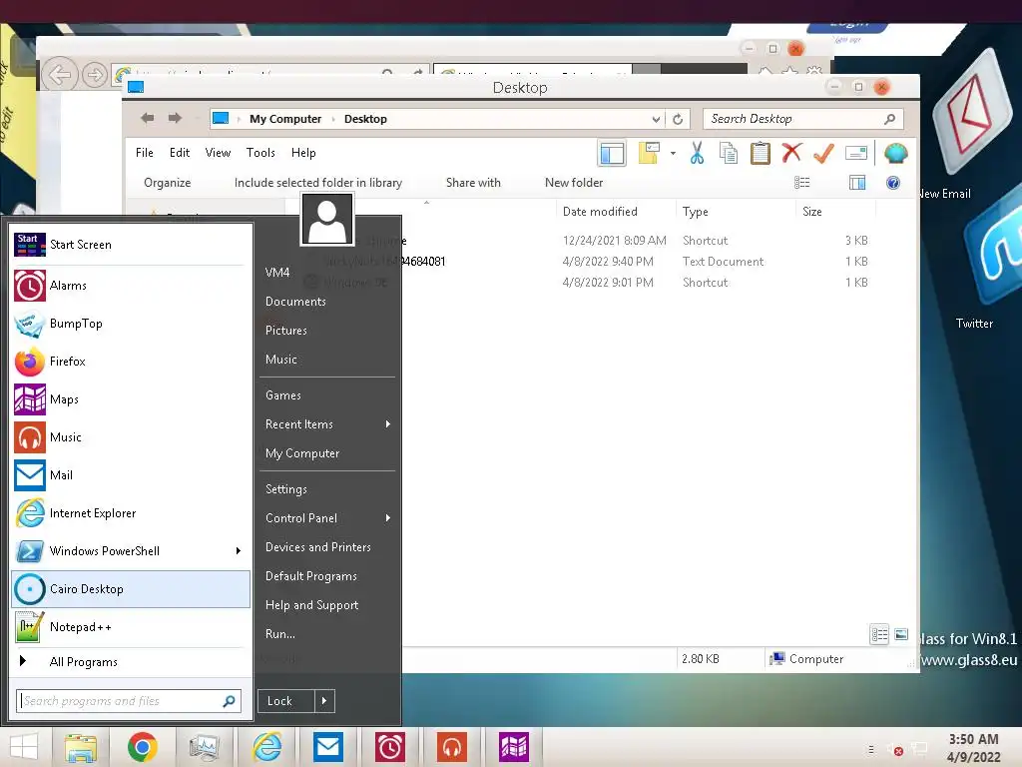This screenshot has width=1022, height=767.
Task: Switch to Details view at bottom right
Action: 879,634
